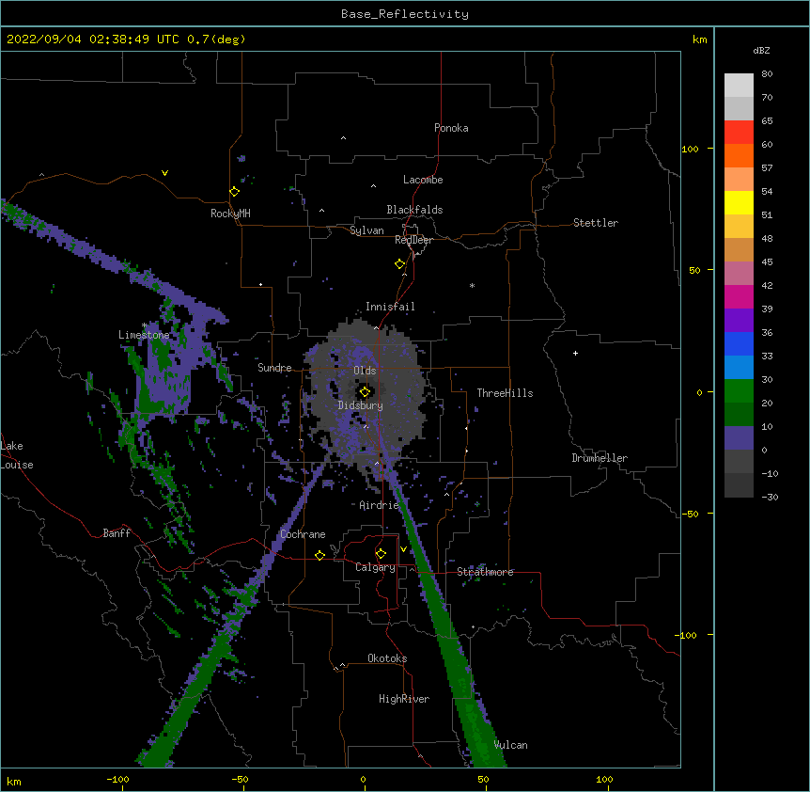Viewport: 810px width, 792px height.
Task: Click the yellow V marker northwest of RockyMH
Action: pyautogui.click(x=164, y=173)
